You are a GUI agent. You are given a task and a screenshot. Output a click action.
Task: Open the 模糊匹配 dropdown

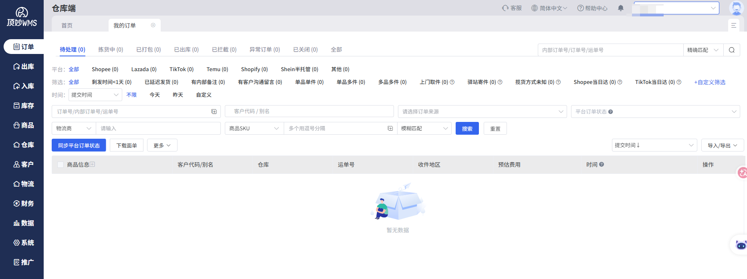pyautogui.click(x=424, y=128)
